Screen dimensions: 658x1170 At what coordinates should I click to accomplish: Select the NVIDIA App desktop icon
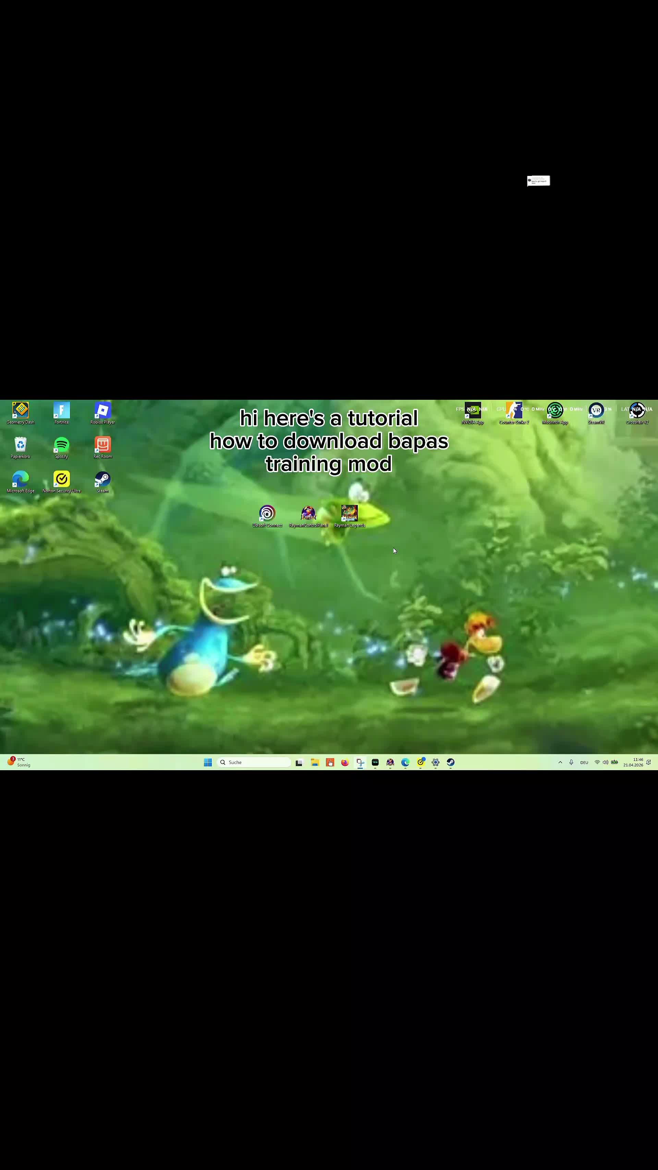tap(473, 413)
